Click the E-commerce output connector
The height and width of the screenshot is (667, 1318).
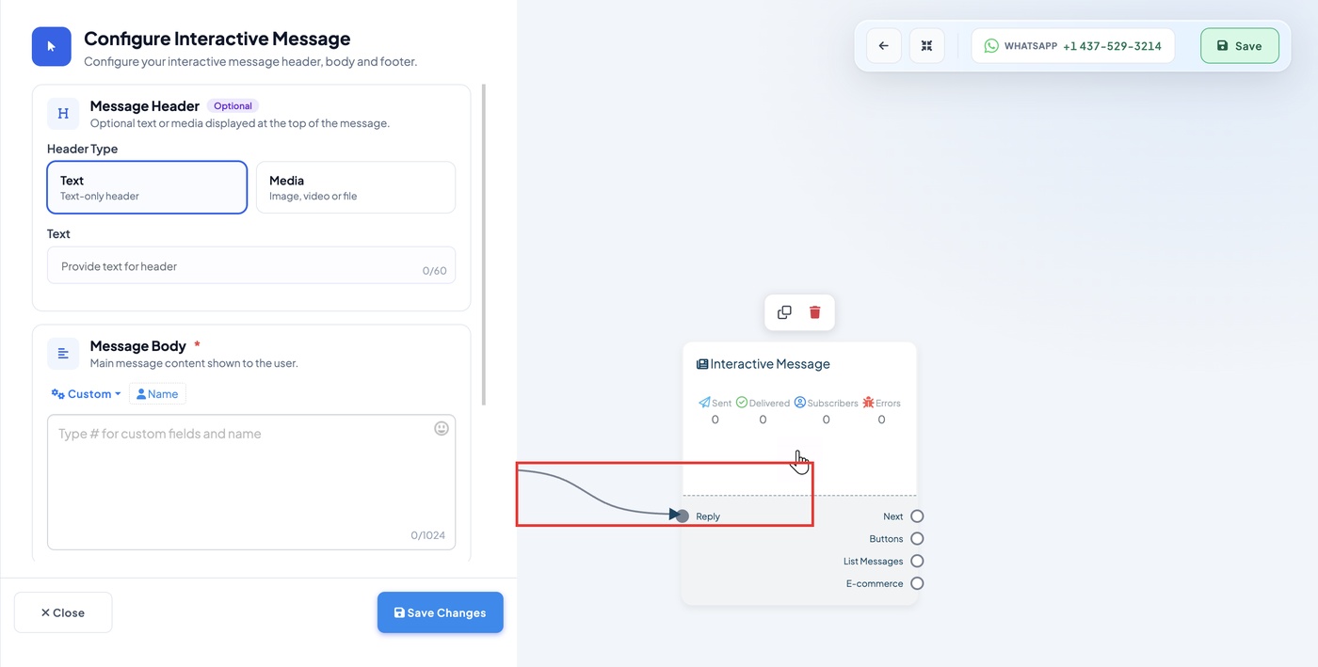point(917,583)
